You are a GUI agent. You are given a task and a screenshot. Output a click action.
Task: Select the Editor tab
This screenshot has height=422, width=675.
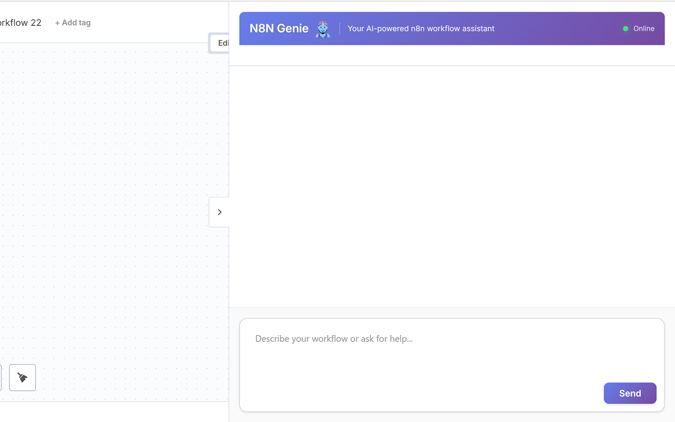click(220, 43)
